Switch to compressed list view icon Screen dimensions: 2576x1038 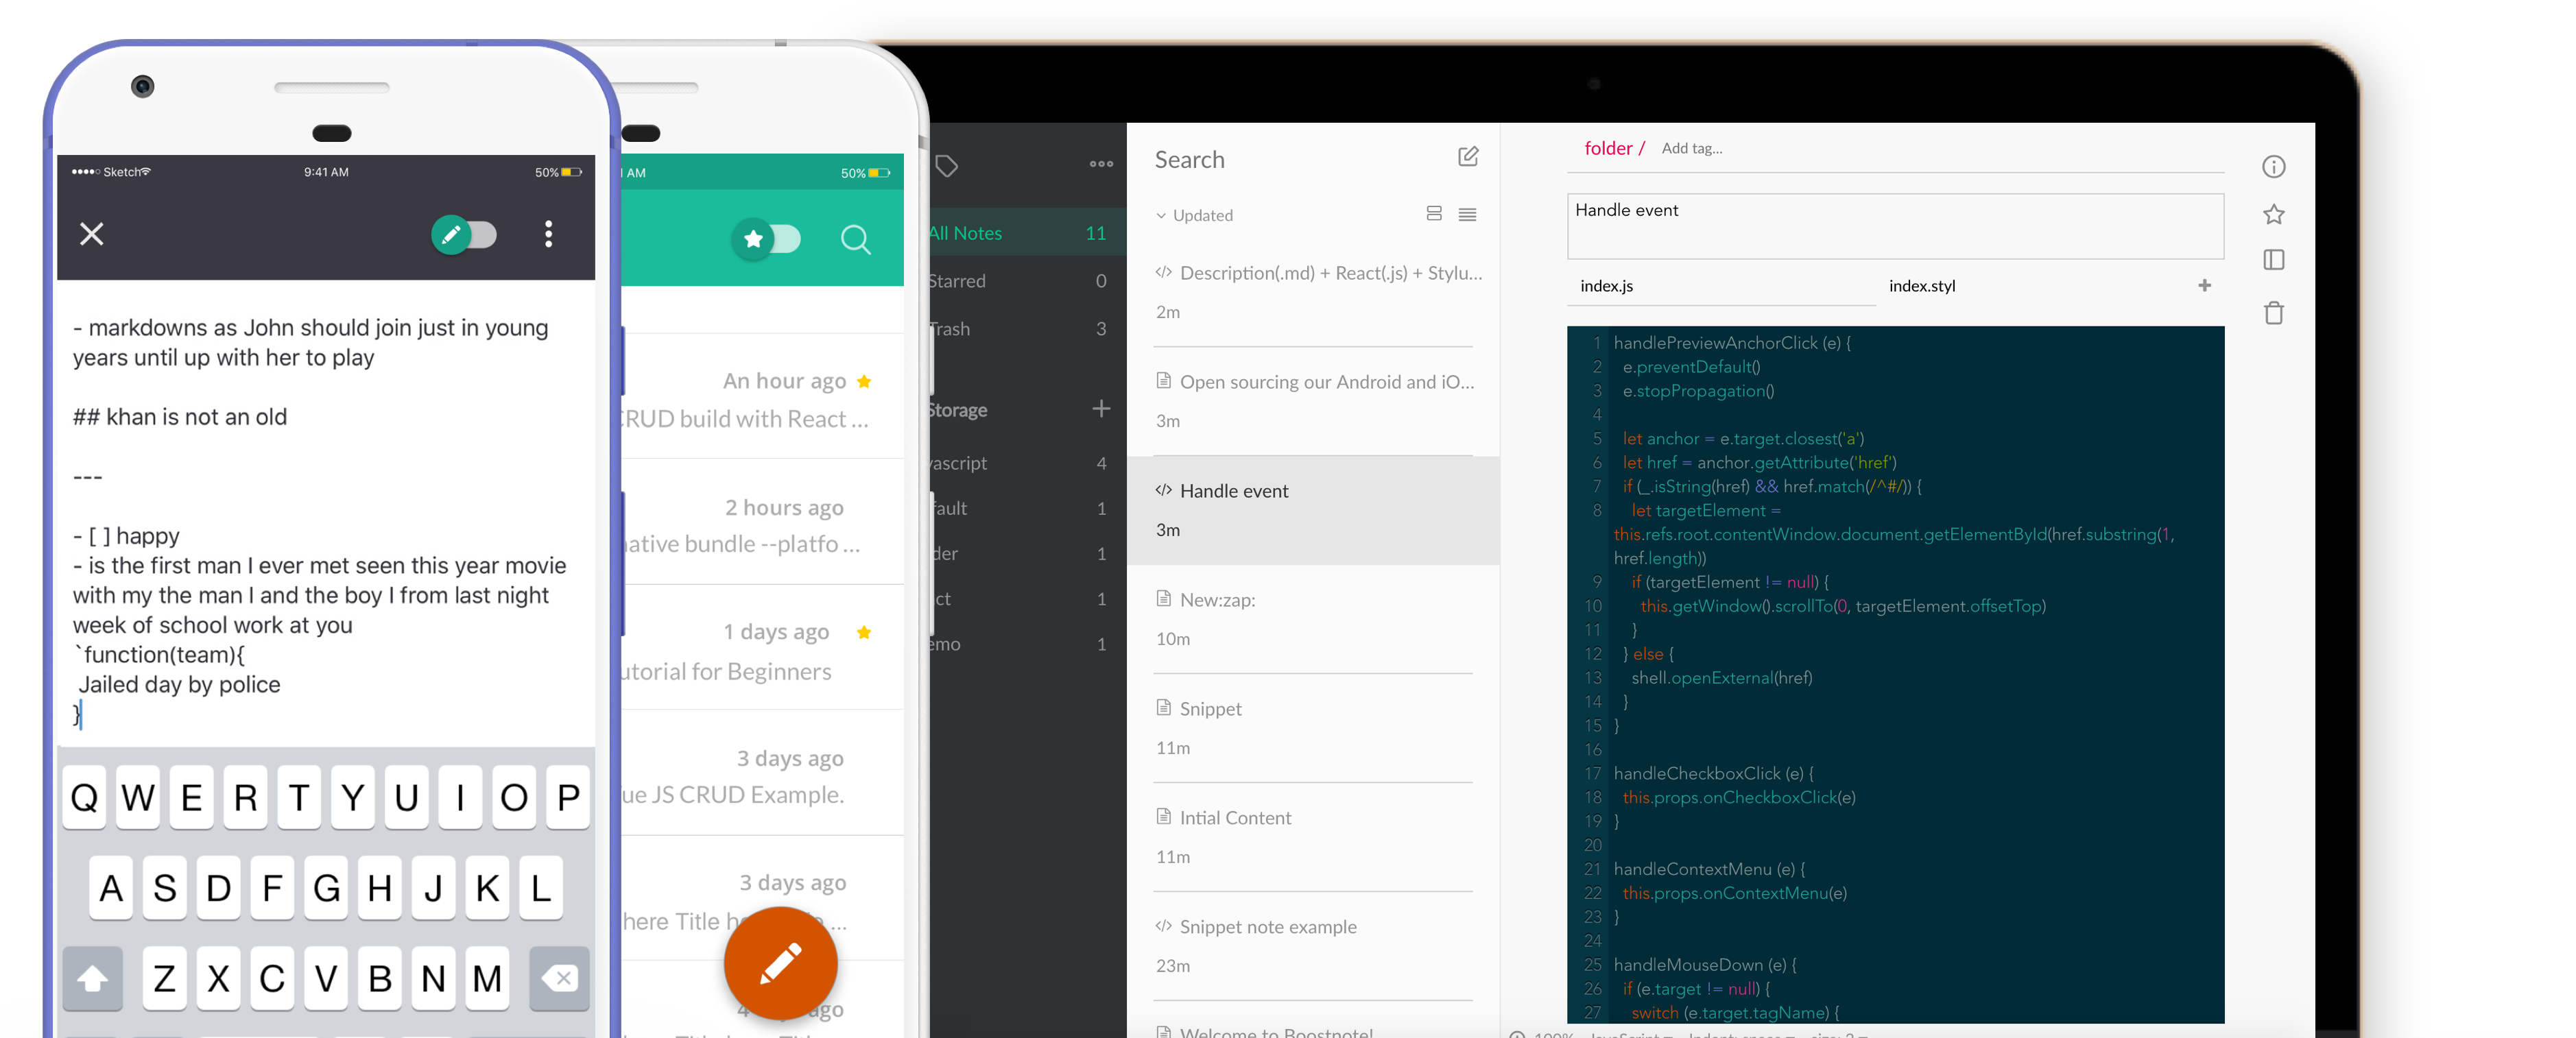click(1467, 215)
